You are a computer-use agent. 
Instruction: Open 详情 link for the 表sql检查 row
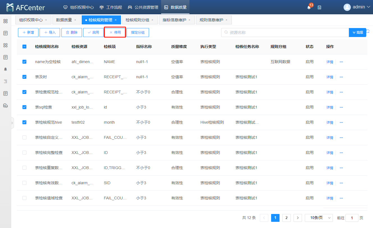pyautogui.click(x=329, y=107)
